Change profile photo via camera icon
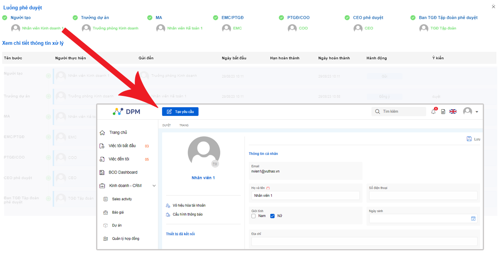The width and height of the screenshot is (499, 274). click(x=215, y=164)
